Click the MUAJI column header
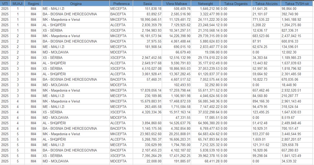The height and width of the screenshot is (165, 314). [18, 4]
